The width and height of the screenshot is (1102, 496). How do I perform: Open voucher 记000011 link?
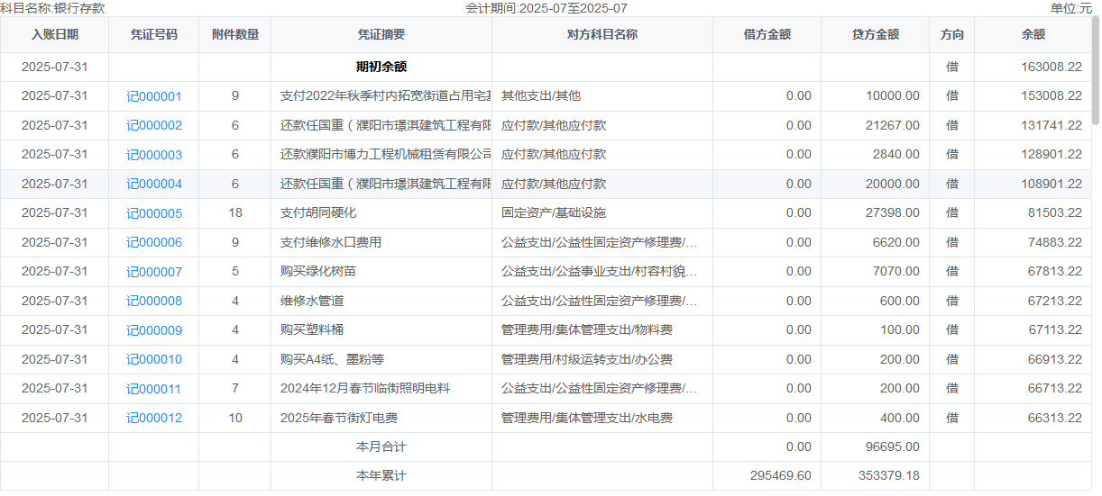[153, 389]
